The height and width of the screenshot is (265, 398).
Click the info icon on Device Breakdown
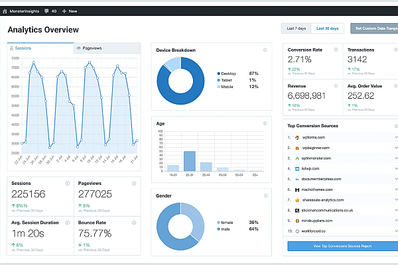265,50
